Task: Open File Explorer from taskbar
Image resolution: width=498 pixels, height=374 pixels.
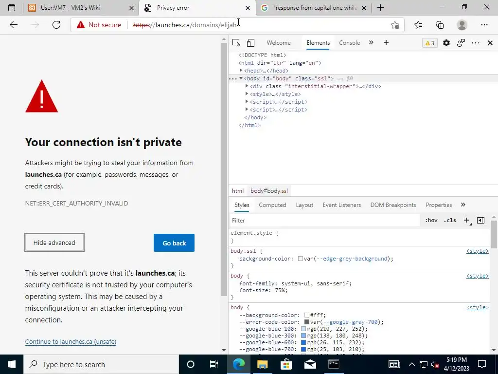Action: click(x=262, y=364)
